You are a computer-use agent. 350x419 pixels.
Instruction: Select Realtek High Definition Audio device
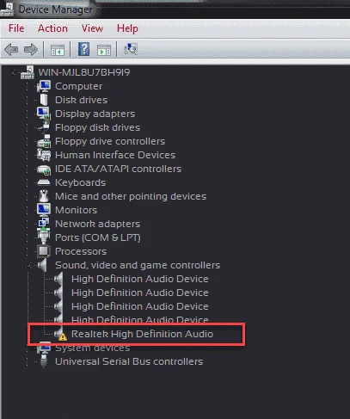(x=142, y=334)
